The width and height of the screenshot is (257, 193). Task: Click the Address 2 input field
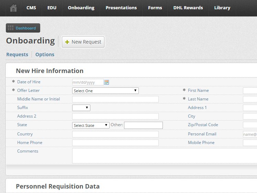point(115,117)
